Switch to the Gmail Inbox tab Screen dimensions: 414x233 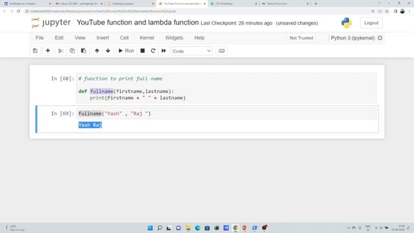(79, 4)
